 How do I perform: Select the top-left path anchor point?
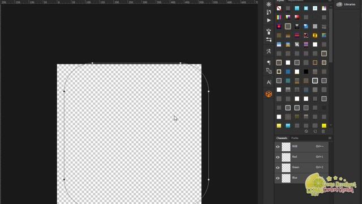coord(92,63)
